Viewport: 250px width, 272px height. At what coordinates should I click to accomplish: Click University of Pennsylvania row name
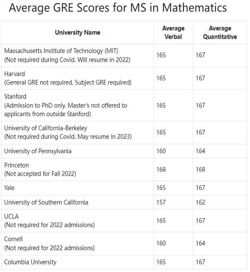(38, 151)
